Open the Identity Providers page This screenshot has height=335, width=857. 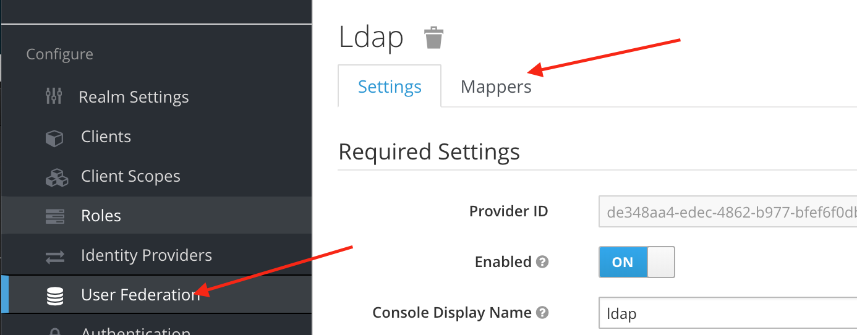(146, 255)
